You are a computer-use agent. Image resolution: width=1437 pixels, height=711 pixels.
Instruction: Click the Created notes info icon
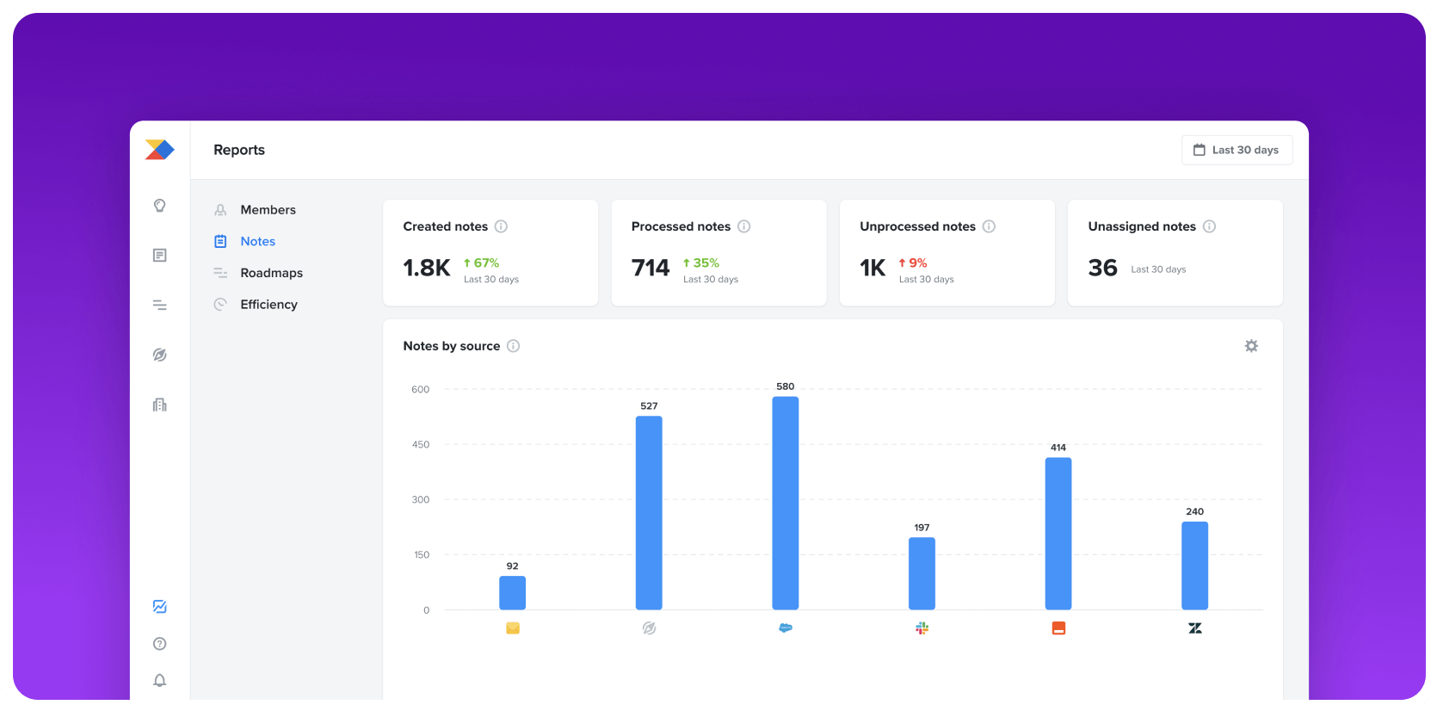(501, 226)
